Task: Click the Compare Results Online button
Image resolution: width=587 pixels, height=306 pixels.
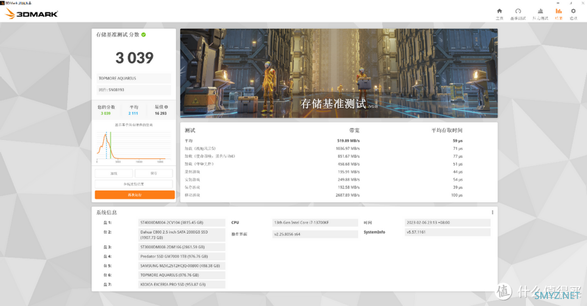Action: 134,184
